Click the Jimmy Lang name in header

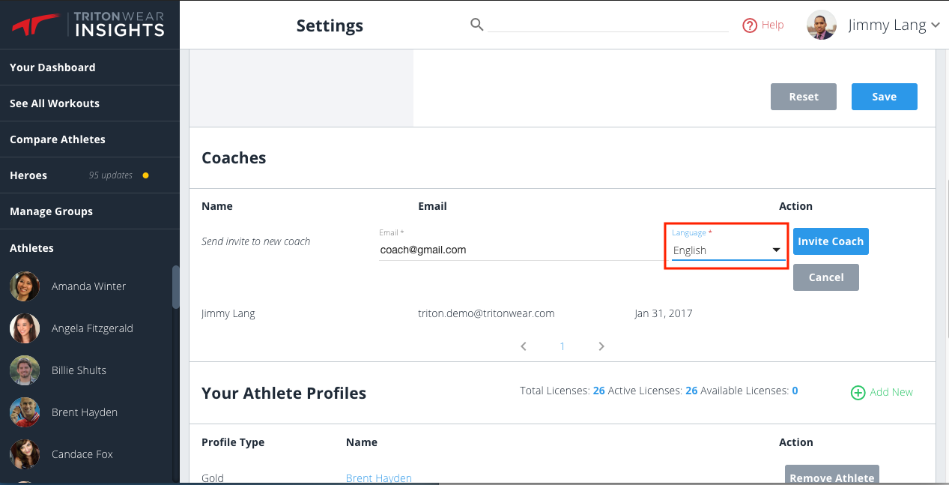click(x=887, y=25)
